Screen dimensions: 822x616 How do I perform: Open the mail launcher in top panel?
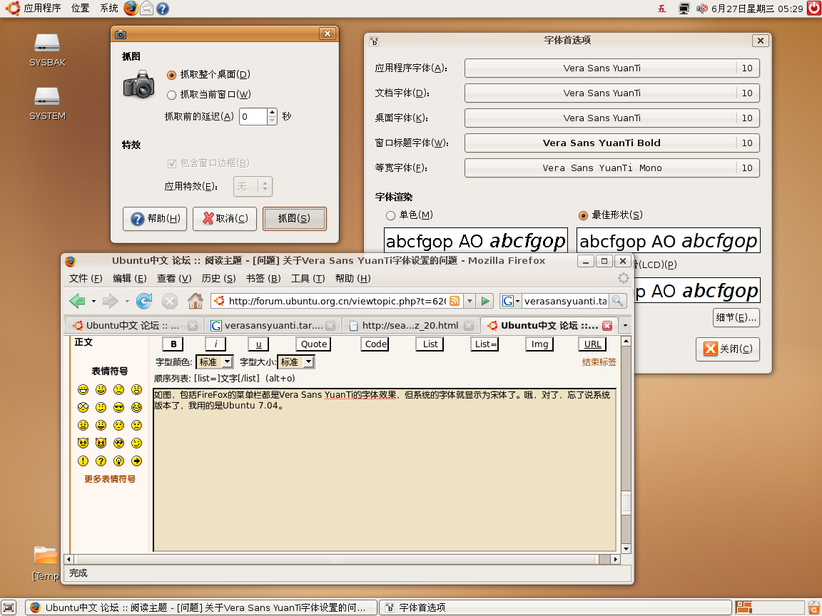(147, 9)
